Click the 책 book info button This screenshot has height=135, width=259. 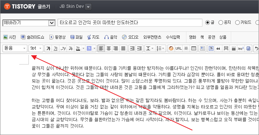tap(202, 37)
